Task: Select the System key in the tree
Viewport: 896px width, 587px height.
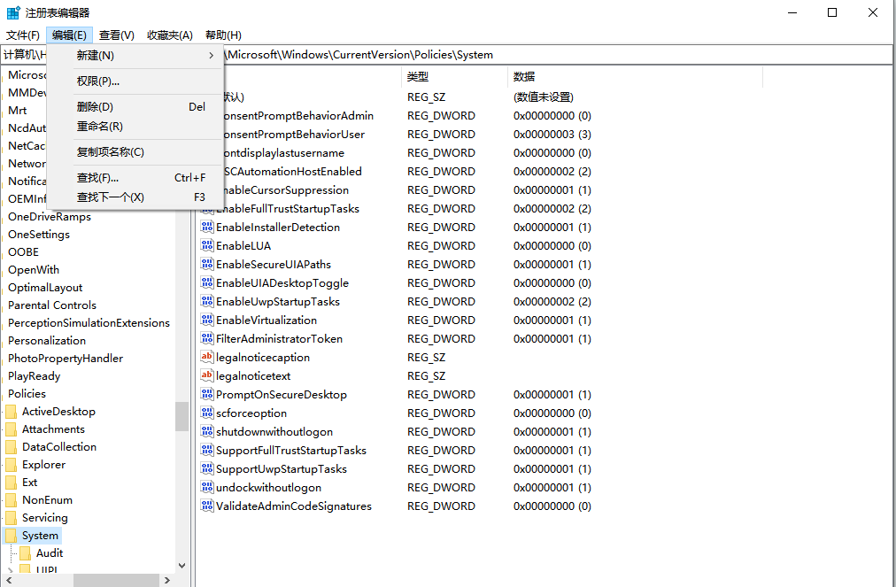Action: pos(40,536)
